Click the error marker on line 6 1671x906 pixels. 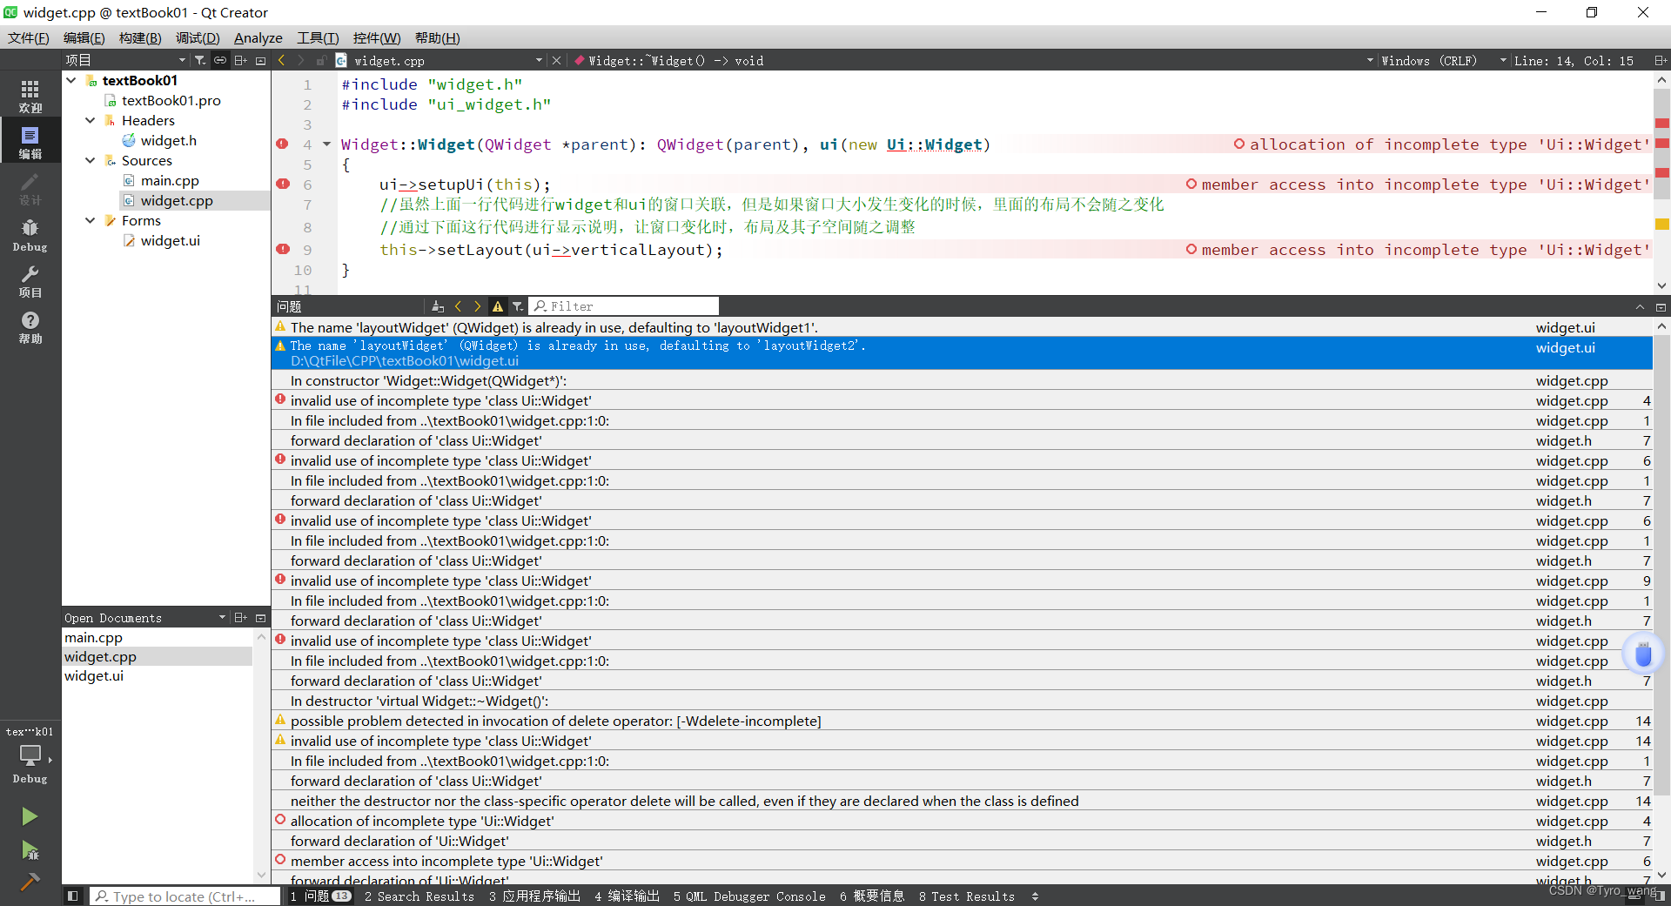(x=283, y=184)
